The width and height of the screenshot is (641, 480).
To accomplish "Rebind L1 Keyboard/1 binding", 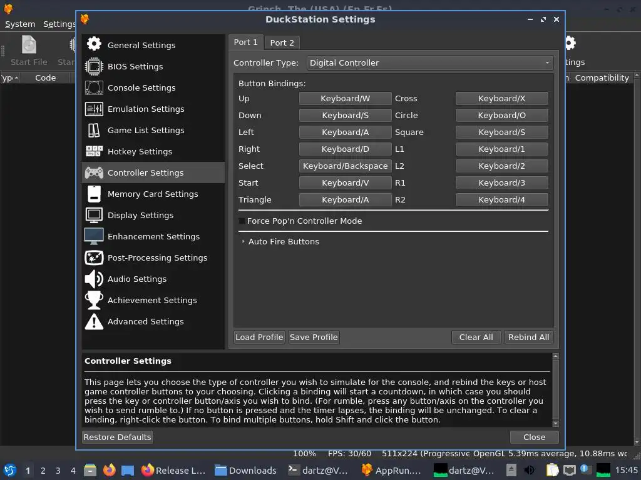I will (x=501, y=149).
